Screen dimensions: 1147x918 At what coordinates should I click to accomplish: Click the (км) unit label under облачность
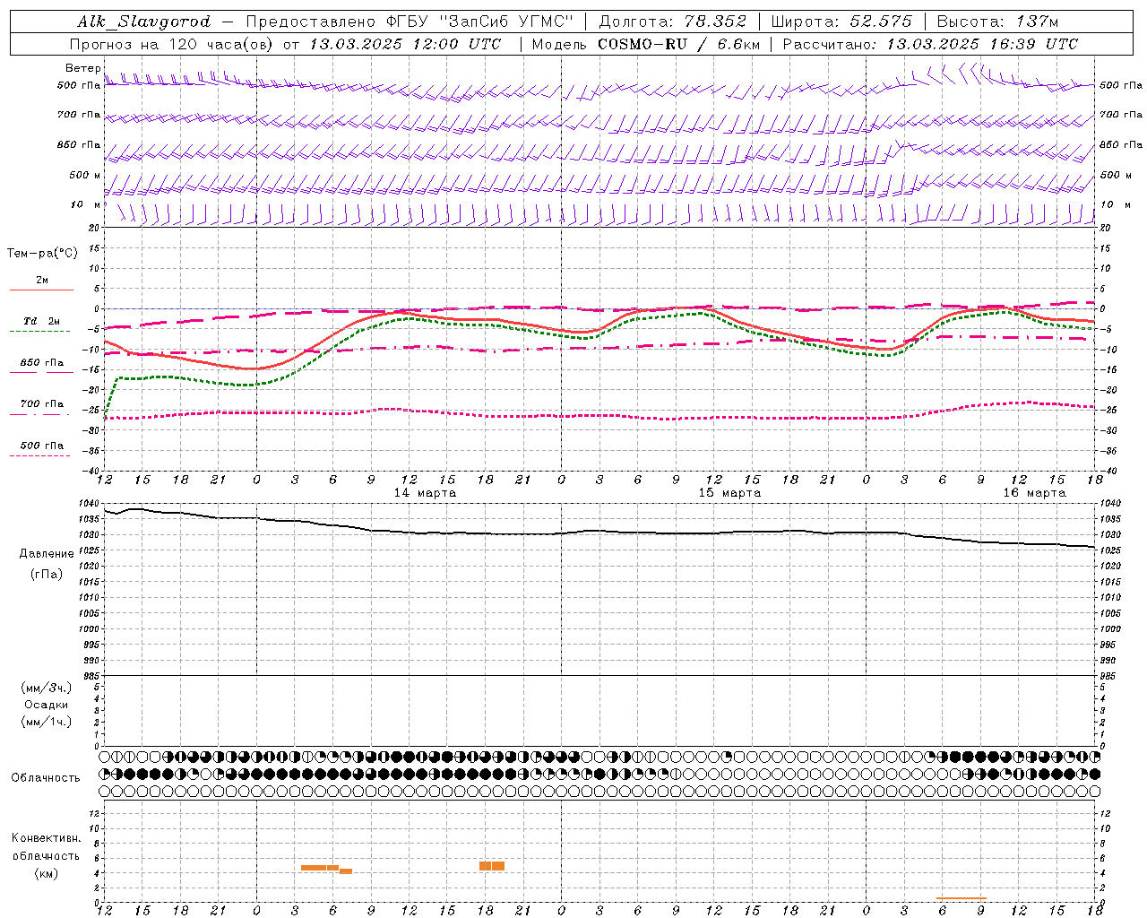pyautogui.click(x=47, y=873)
